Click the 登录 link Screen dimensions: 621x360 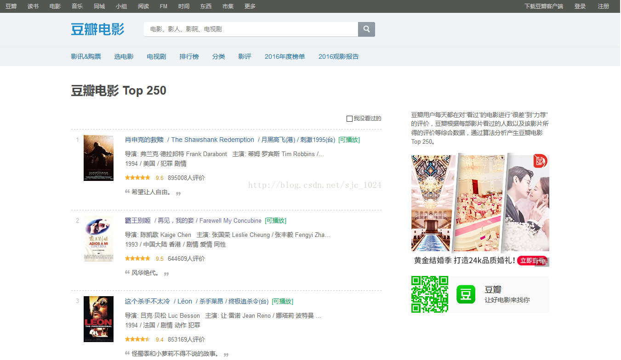pos(580,6)
